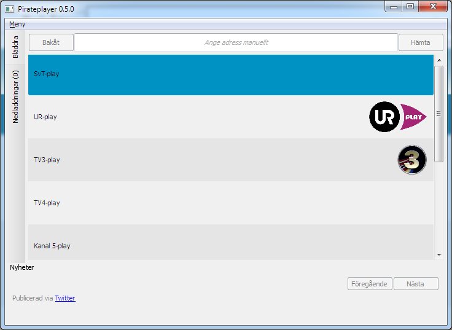Viewport: 452px width, 330px height.
Task: Click the list scrollbar up arrow
Action: pos(439,60)
